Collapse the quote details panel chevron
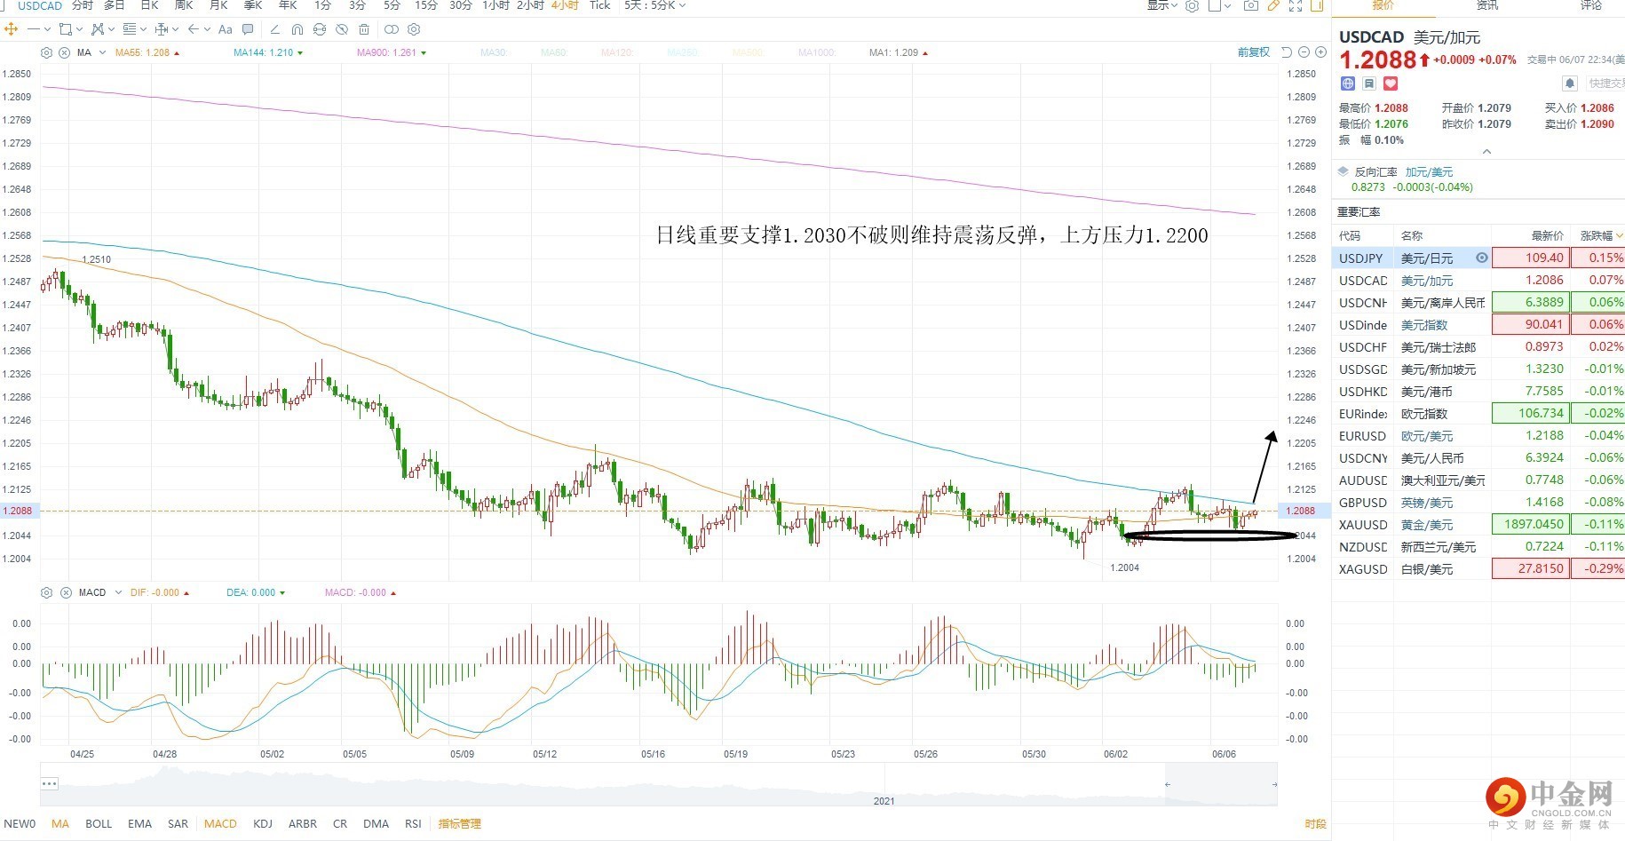This screenshot has width=1625, height=841. [x=1486, y=152]
